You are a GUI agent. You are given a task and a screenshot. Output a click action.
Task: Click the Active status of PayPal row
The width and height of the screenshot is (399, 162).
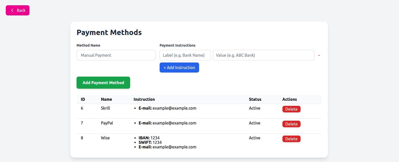click(255, 123)
